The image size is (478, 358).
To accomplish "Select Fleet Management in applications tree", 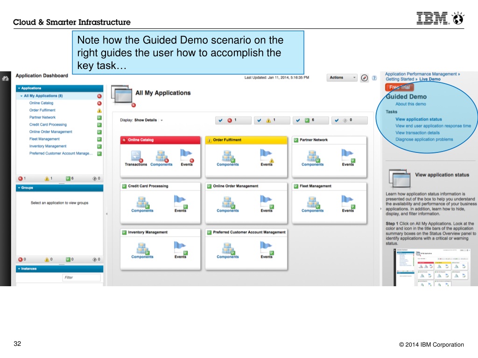I will pos(44,139).
